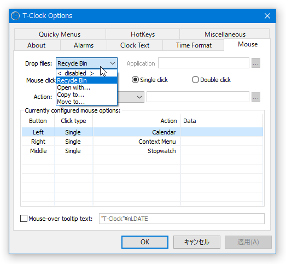Click the Mouse tab
This screenshot has width=286, height=264.
tap(248, 44)
